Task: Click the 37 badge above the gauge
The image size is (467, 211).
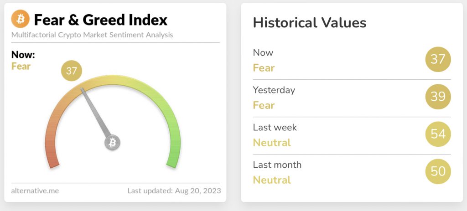Action: pyautogui.click(x=72, y=71)
